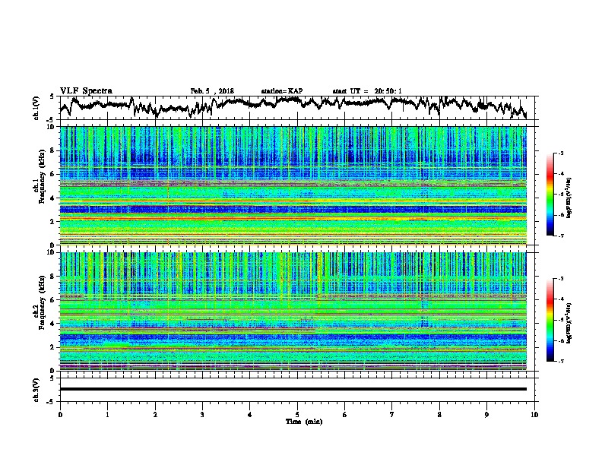Click the "10" kHz tick on ch.1 axis
Viewport: 602px width, 465px height.
[x=52, y=127]
